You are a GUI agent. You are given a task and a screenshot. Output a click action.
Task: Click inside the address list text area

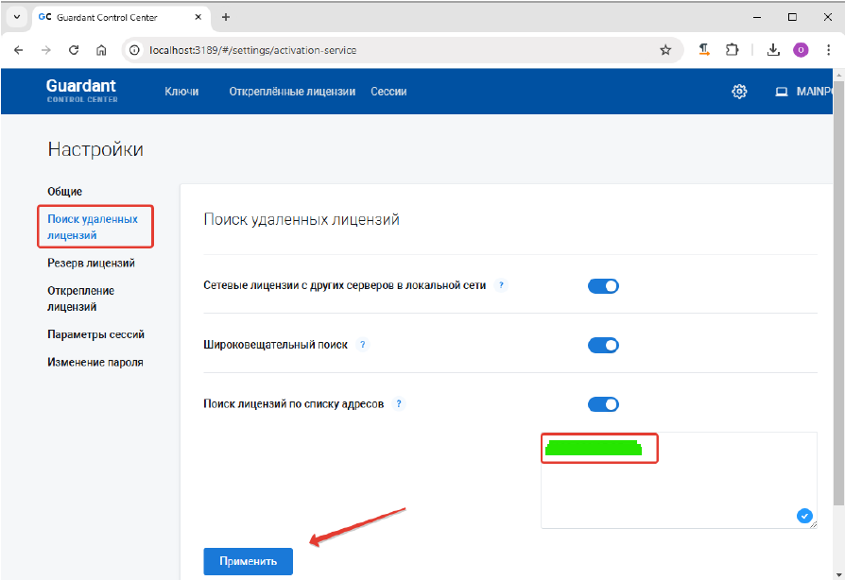click(679, 480)
